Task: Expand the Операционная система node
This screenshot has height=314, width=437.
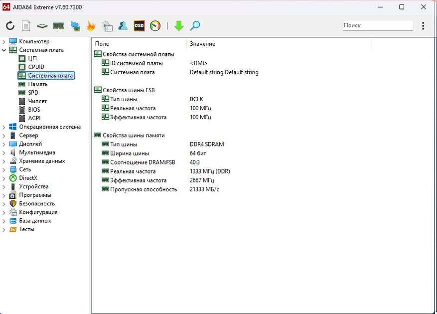Action: (3, 127)
